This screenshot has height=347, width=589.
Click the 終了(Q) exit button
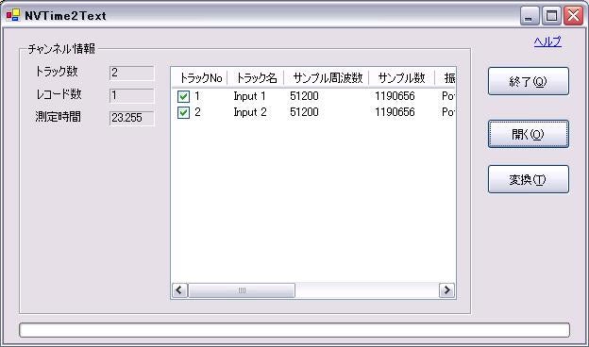point(529,81)
